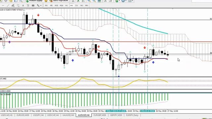Switch chart to candlesticks type
The height and width of the screenshot is (119, 212).
pyautogui.click(x=78, y=1)
